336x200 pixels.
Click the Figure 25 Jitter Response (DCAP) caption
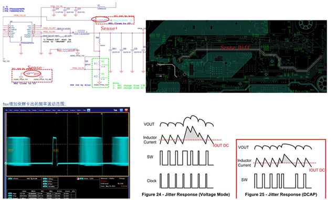point(281,194)
